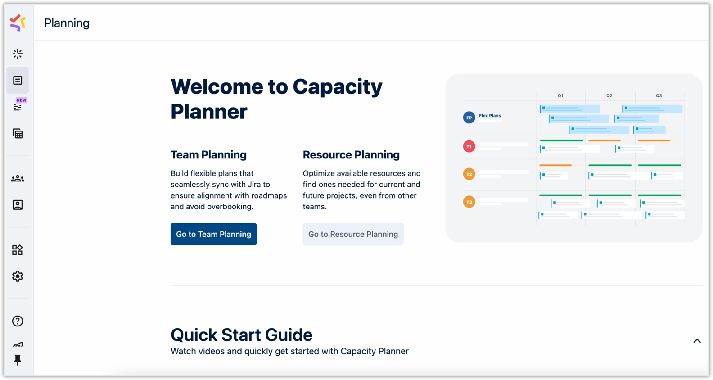Select the highlighted Planning list icon
Image resolution: width=713 pixels, height=380 pixels.
click(x=18, y=81)
